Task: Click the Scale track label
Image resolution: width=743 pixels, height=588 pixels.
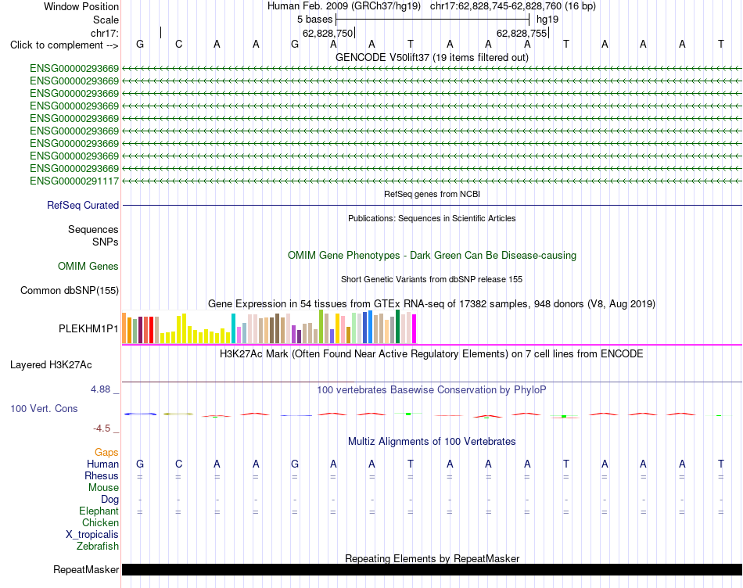Action: click(106, 20)
